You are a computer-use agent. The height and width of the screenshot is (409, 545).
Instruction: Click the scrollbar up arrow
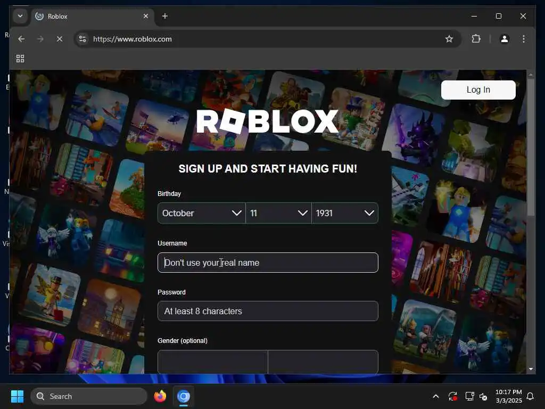[531, 74]
